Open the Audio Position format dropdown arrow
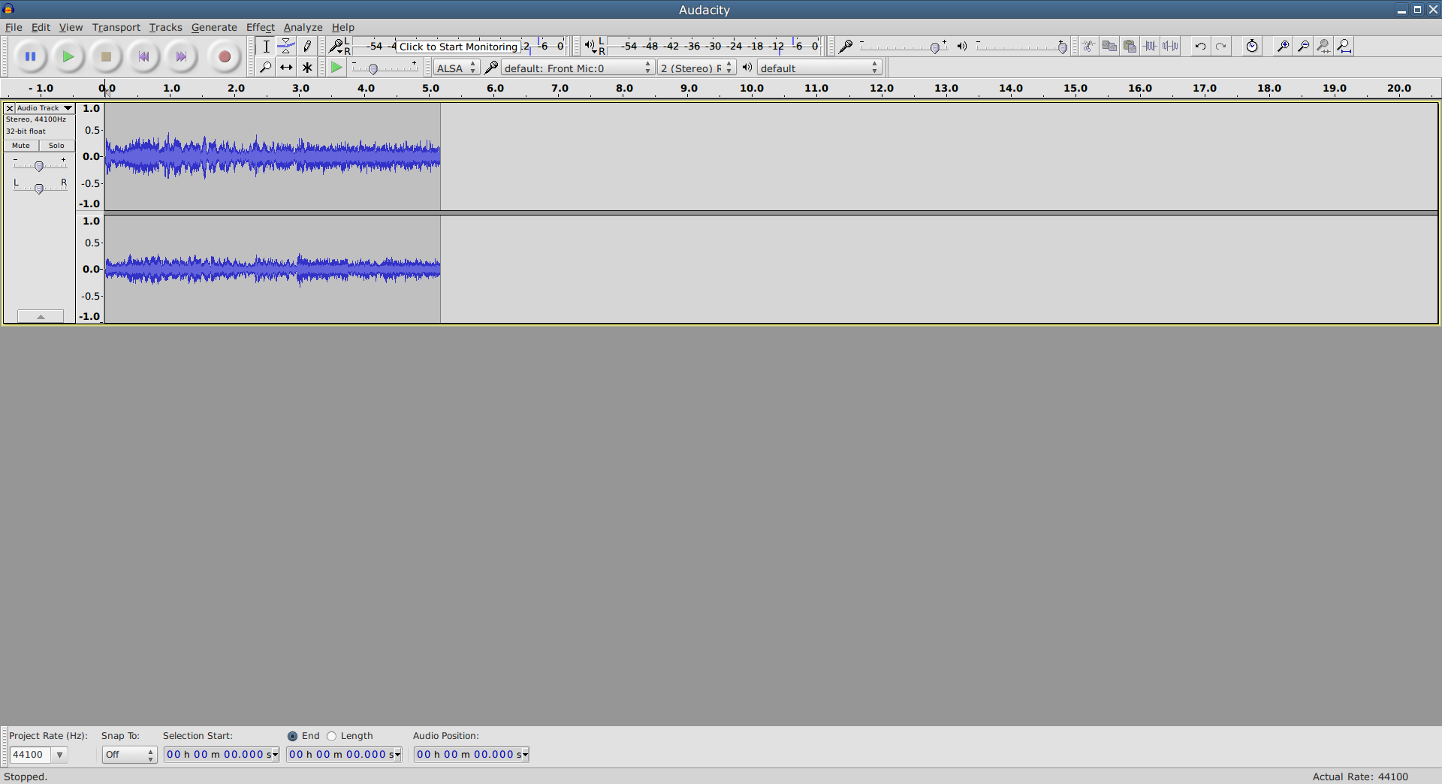Screen dimensions: 1442x784 click(x=525, y=755)
